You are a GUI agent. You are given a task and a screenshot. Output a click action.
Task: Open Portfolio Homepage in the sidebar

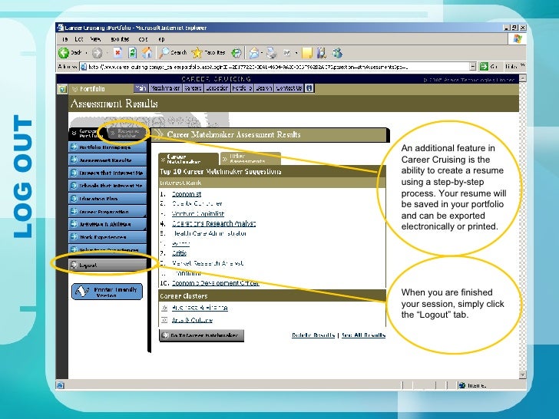pyautogui.click(x=107, y=147)
